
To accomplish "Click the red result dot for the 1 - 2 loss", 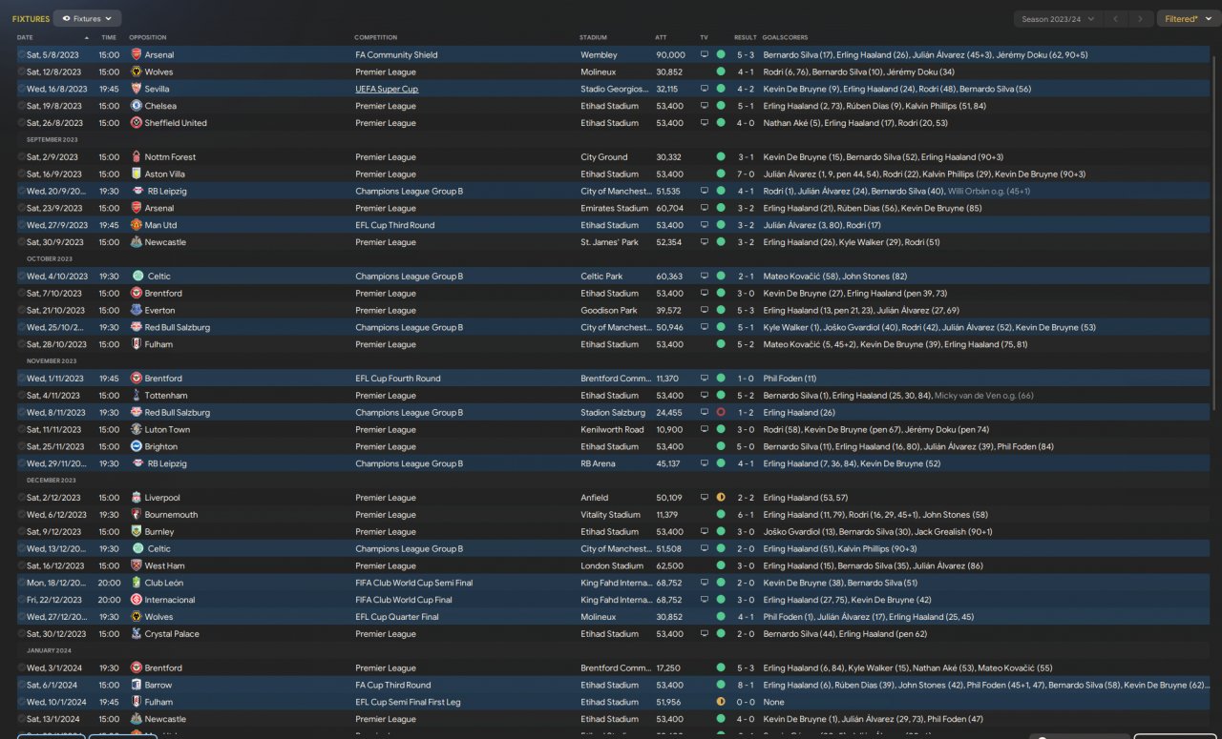I will click(721, 413).
